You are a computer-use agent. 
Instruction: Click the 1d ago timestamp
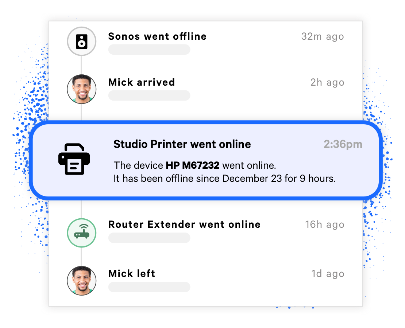(x=328, y=274)
